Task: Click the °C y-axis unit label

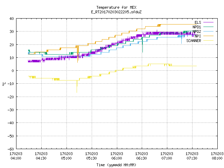Action: 4,84
